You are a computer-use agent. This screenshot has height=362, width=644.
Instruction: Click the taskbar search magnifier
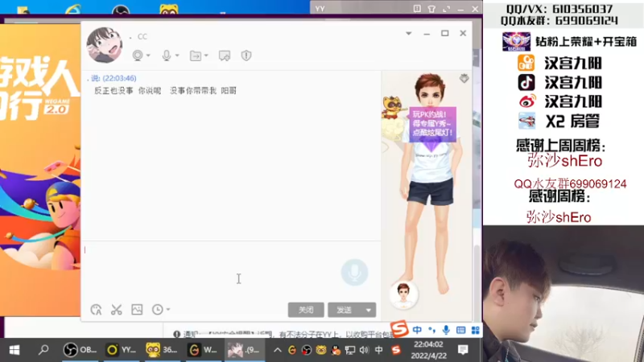coord(43,350)
